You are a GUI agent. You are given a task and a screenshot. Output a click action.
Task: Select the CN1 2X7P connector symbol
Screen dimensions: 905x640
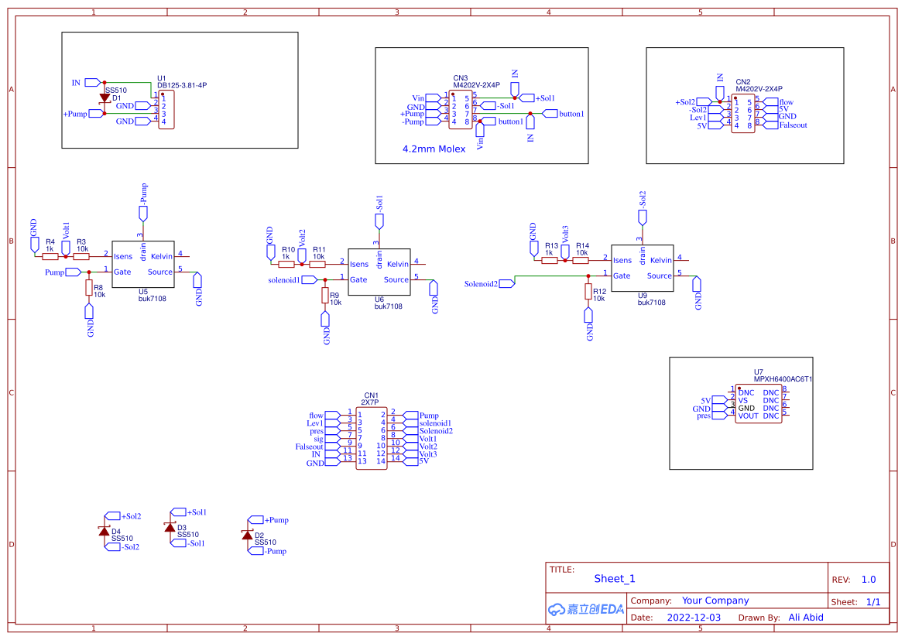(370, 437)
